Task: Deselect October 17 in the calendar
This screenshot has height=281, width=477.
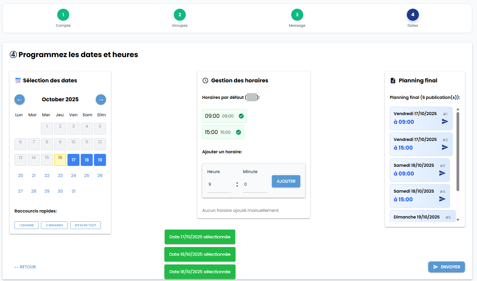Action: (x=73, y=160)
